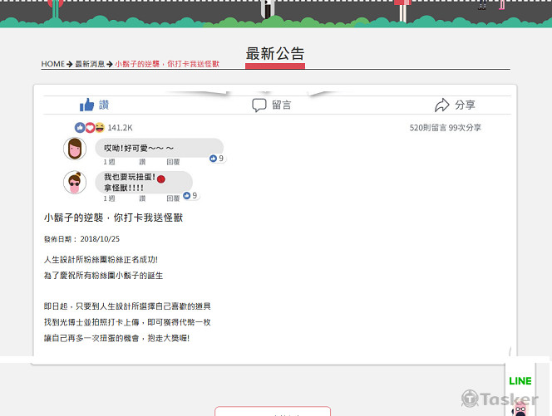
Task: Click 讚 under the 我也要玩扭蛋 comment
Action: (x=142, y=198)
